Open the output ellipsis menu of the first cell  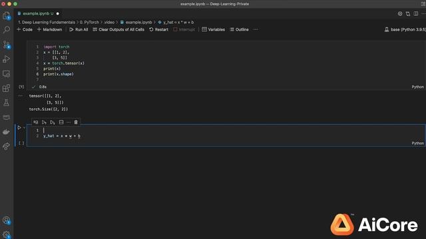(21, 96)
